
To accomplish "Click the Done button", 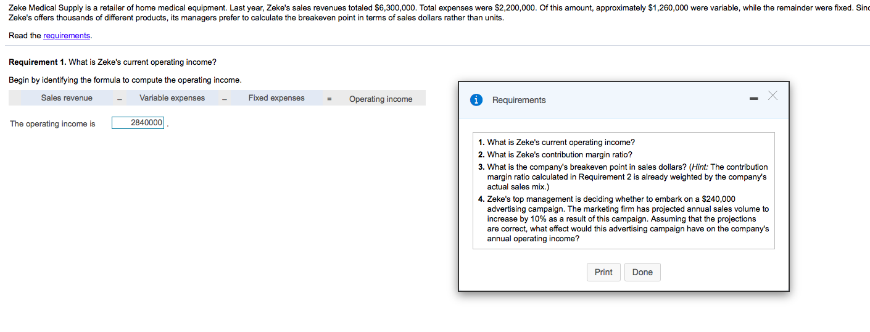I will click(642, 272).
